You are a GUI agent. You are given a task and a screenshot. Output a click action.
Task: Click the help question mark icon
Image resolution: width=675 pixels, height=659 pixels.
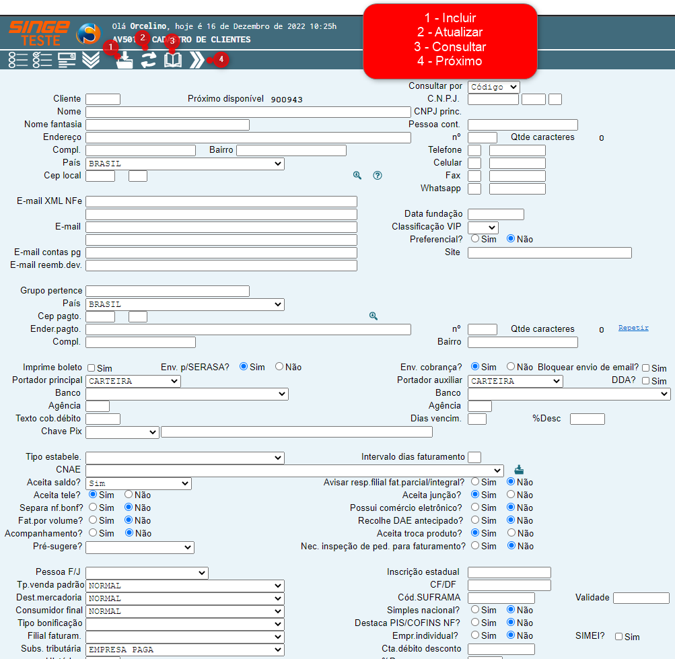(378, 176)
